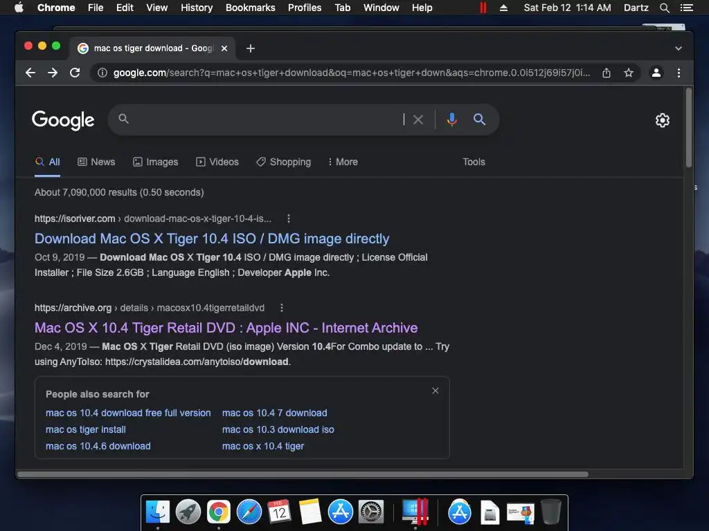Screen dimensions: 709x531
Task: Expand the More search categories
Action: 343,162
